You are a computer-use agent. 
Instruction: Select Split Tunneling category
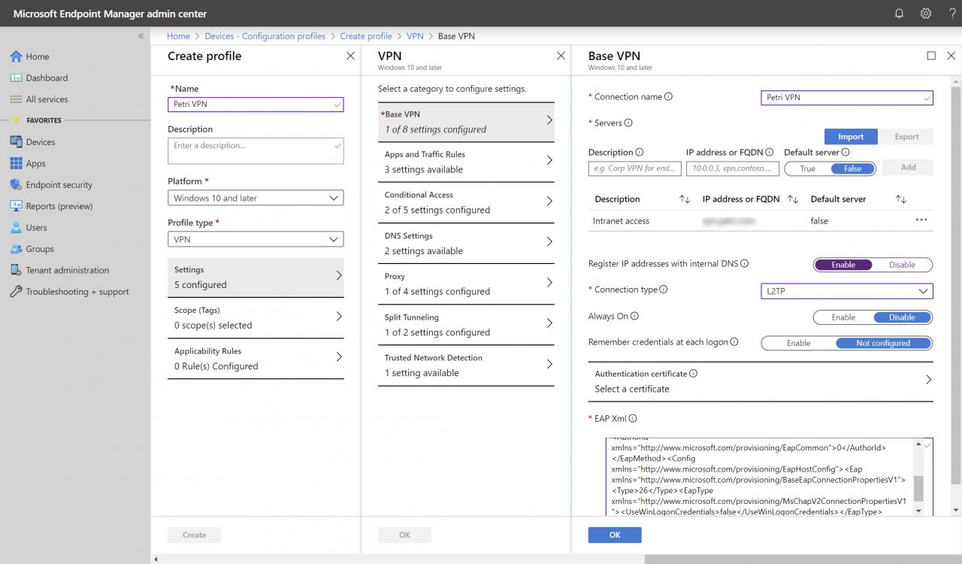tap(466, 324)
